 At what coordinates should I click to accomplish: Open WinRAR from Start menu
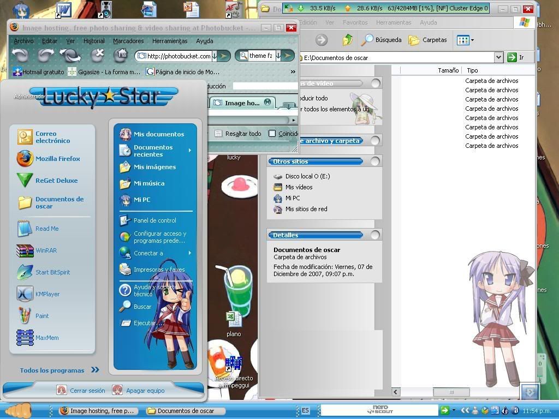[x=37, y=250]
